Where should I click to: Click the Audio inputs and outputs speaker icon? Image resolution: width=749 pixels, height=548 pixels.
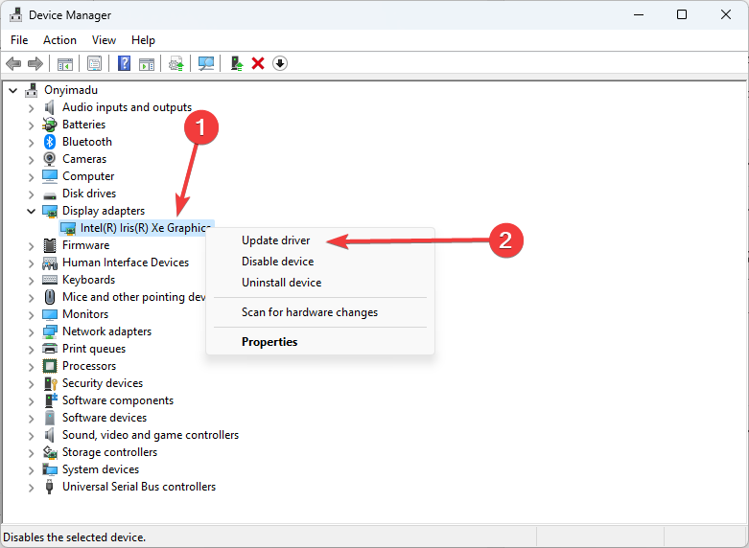pyautogui.click(x=50, y=107)
